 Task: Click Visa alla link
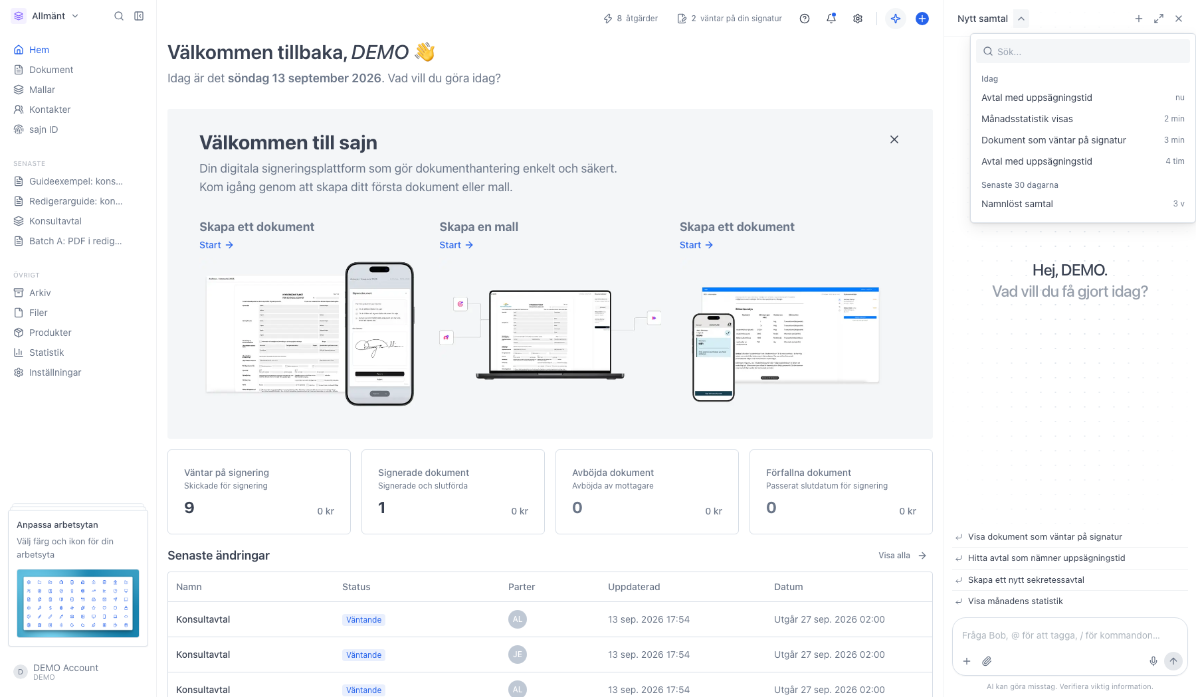902,556
